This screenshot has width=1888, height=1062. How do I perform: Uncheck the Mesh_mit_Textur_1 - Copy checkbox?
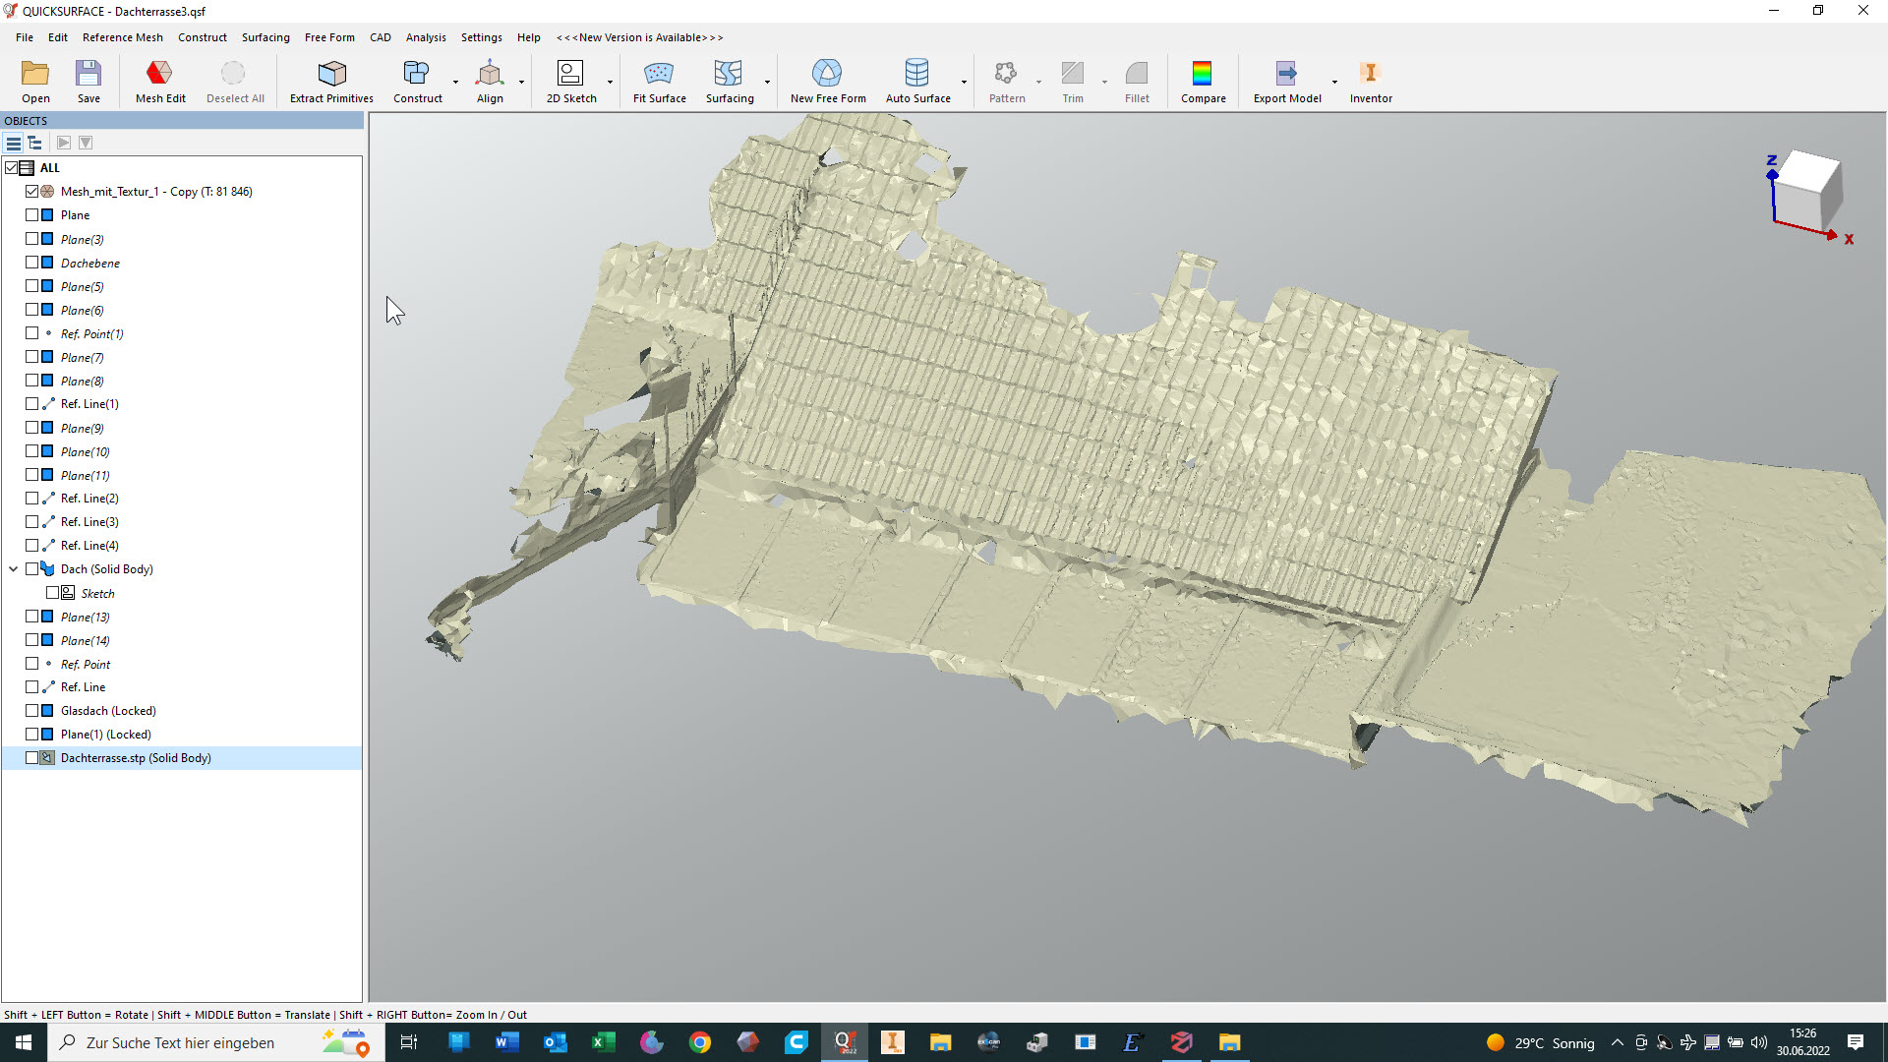coord(32,192)
